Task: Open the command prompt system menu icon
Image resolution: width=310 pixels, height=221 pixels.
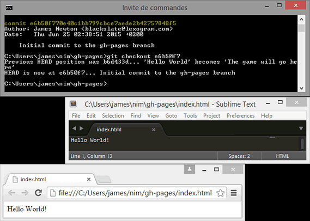Action: 9,8
